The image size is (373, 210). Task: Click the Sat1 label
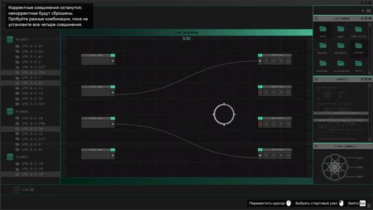click(x=360, y=158)
